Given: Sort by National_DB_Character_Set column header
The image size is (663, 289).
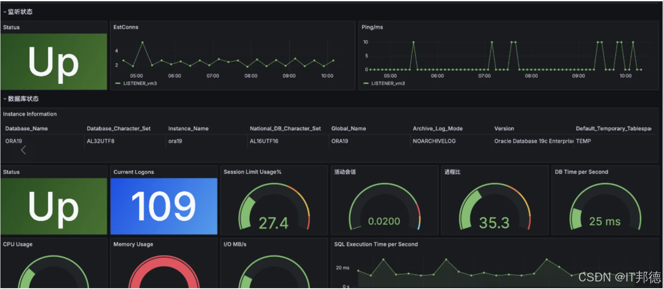Looking at the screenshot, I should [285, 129].
